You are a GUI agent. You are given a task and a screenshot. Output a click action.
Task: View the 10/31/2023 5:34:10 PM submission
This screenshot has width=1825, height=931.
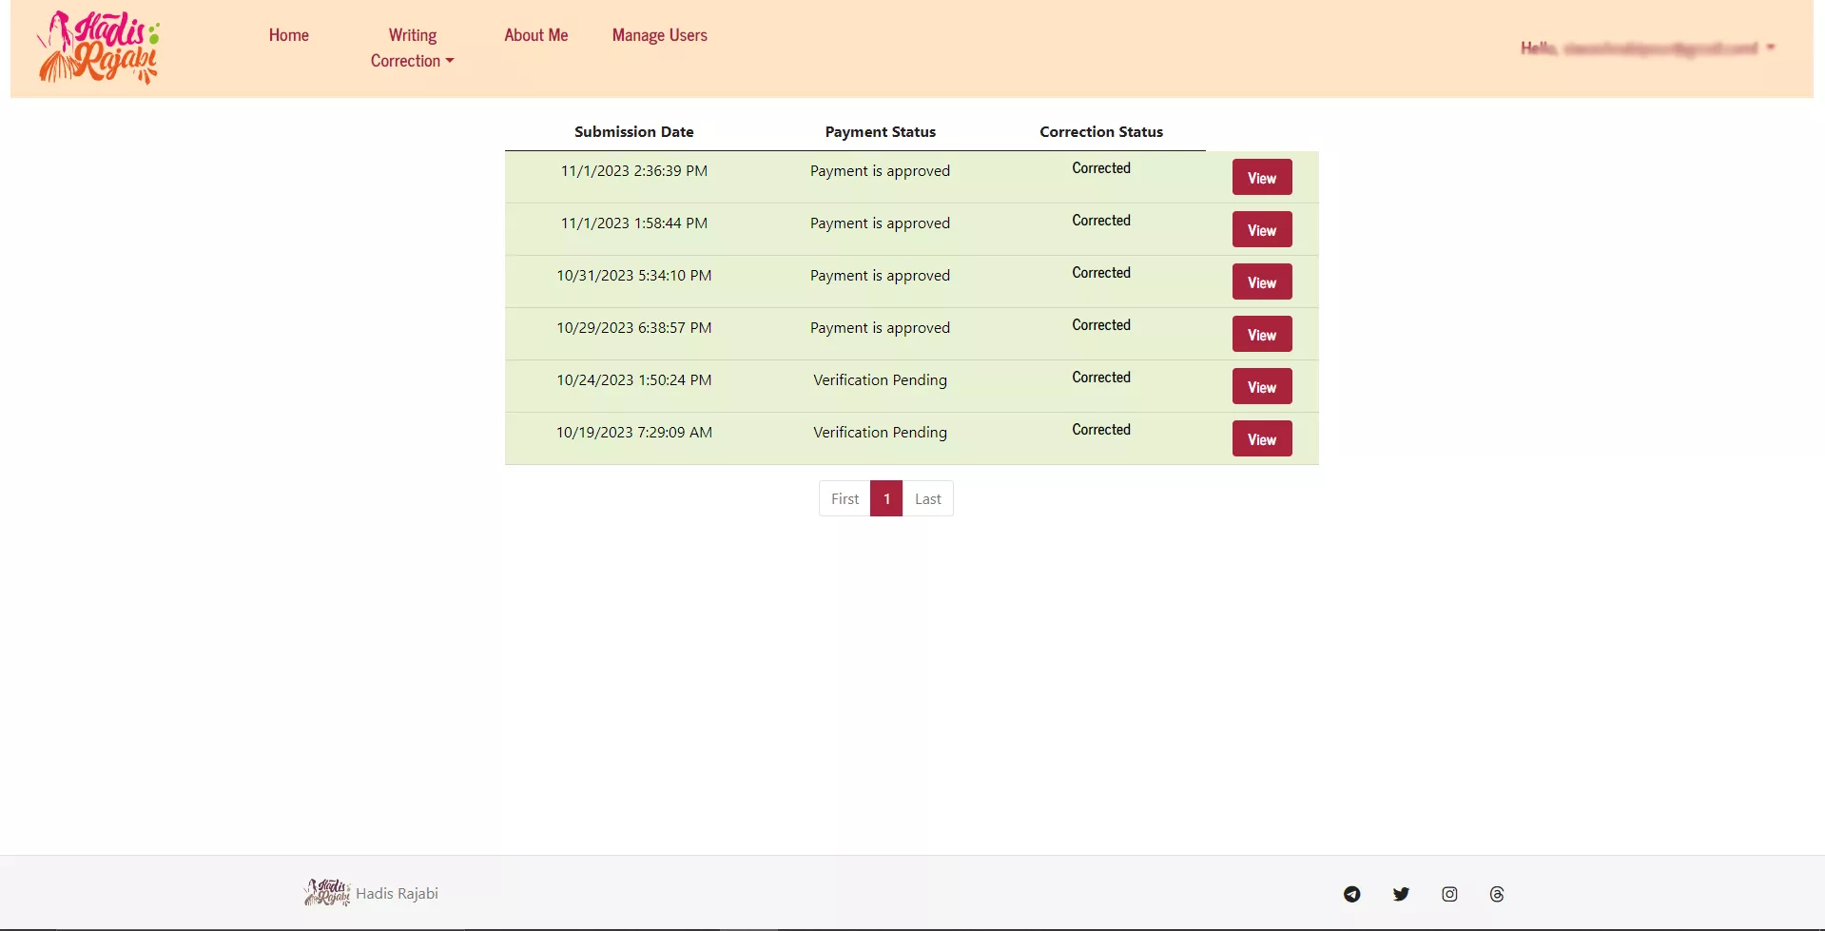pyautogui.click(x=1261, y=282)
